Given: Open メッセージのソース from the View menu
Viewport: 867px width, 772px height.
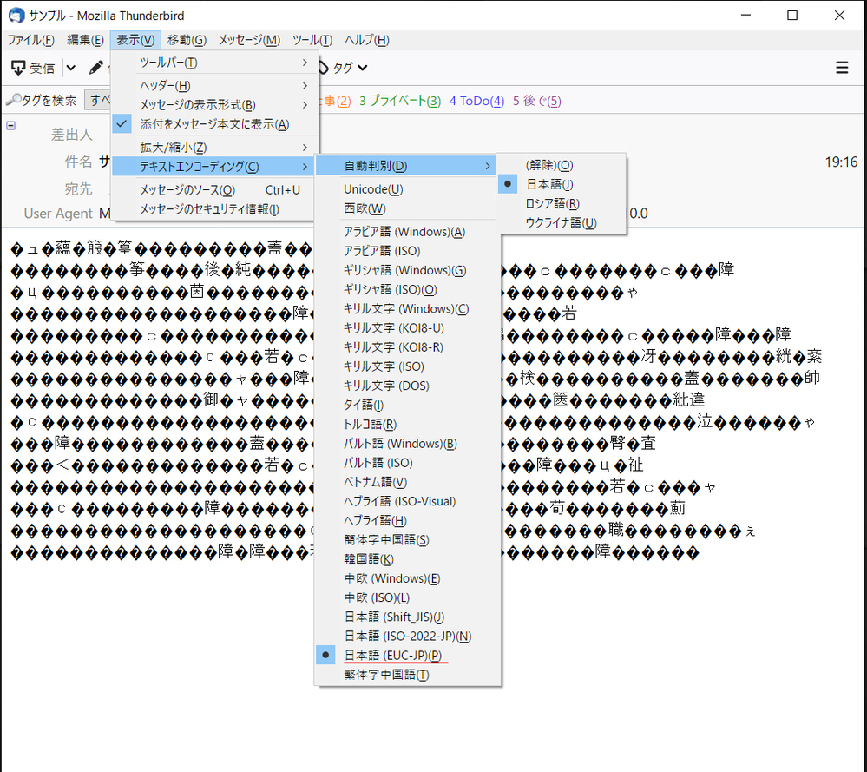Looking at the screenshot, I should click(187, 189).
